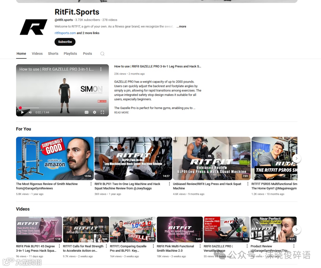The image size is (321, 268).
Task: Click the 'For You' section heading
Action: [x=23, y=129]
